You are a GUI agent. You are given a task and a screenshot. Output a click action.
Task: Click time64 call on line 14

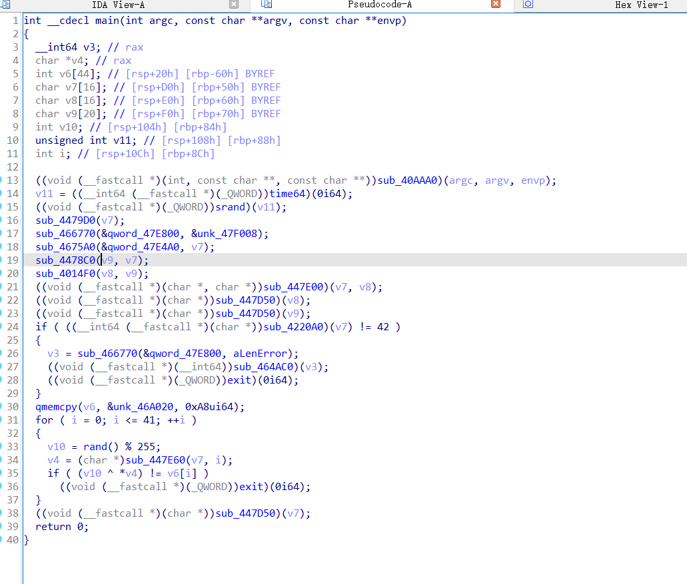tap(288, 194)
